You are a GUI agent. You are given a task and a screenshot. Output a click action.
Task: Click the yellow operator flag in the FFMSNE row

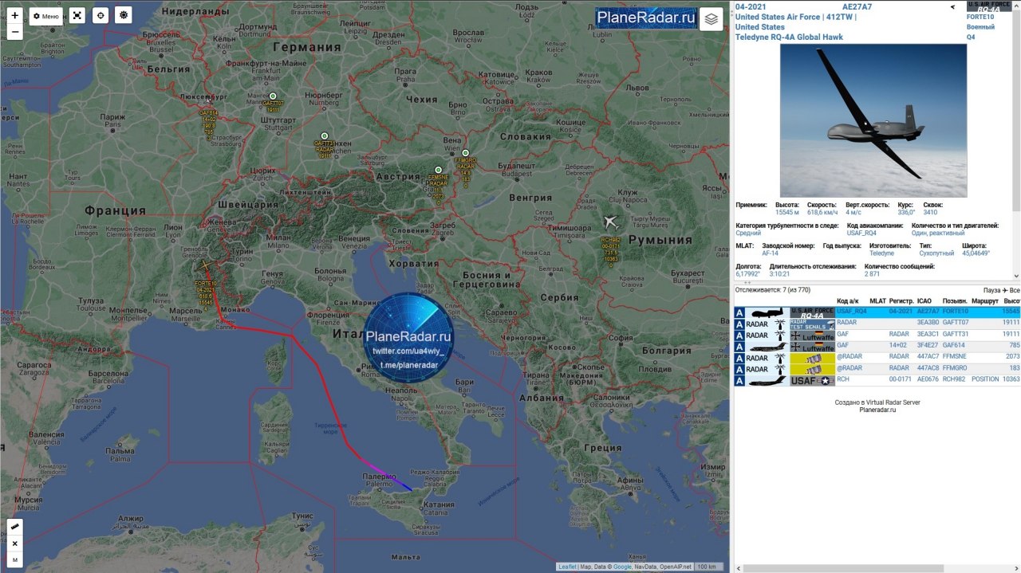[812, 359]
